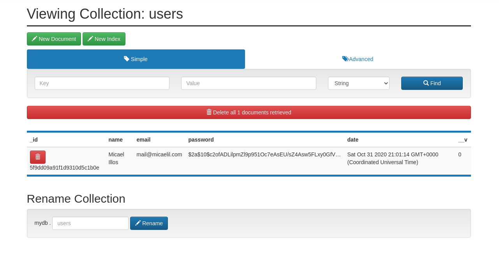
Task: Focus the collection name field showing users
Action: (x=90, y=223)
